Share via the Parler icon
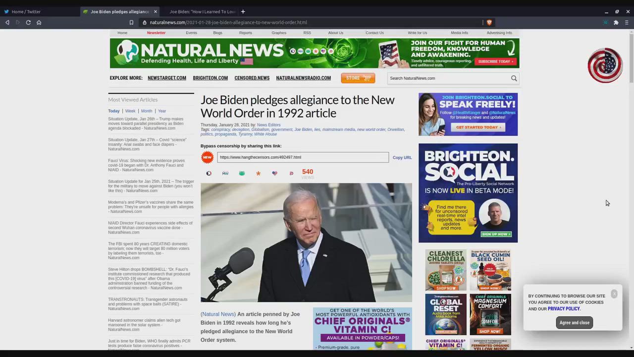634x357 pixels. click(x=291, y=174)
